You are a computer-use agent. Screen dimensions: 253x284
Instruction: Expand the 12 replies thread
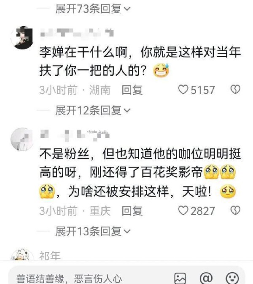pos(93,110)
